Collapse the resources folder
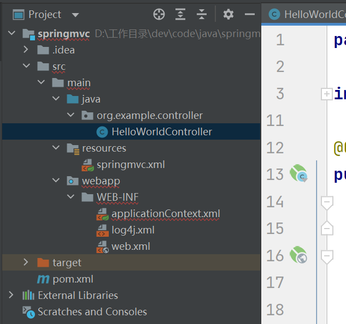The width and height of the screenshot is (346, 324). [56, 148]
